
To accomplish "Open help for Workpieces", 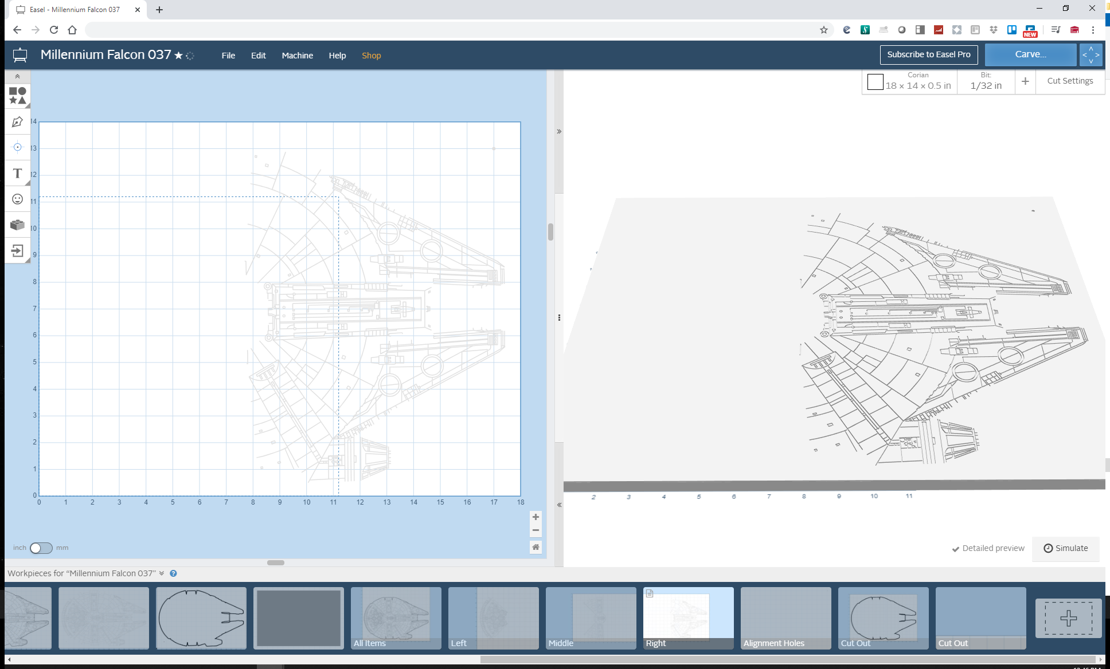I will click(x=173, y=573).
